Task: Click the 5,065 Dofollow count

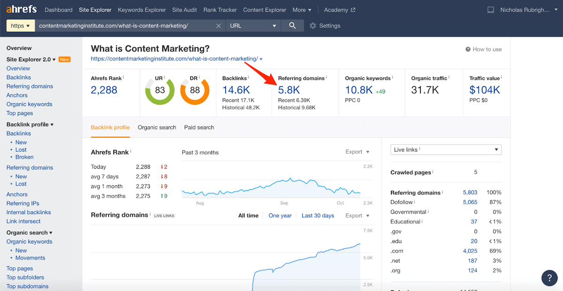Action: (x=470, y=202)
